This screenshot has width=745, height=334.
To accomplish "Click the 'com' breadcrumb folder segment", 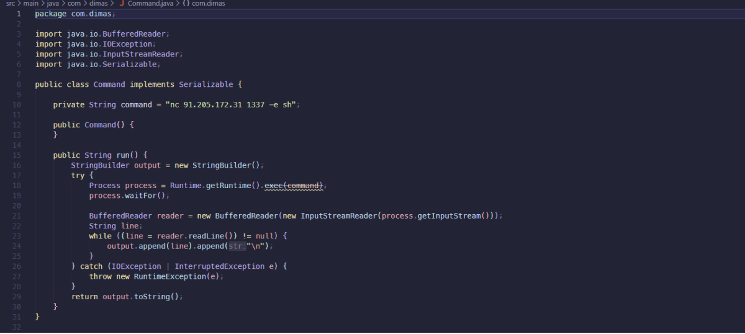I will coord(74,4).
